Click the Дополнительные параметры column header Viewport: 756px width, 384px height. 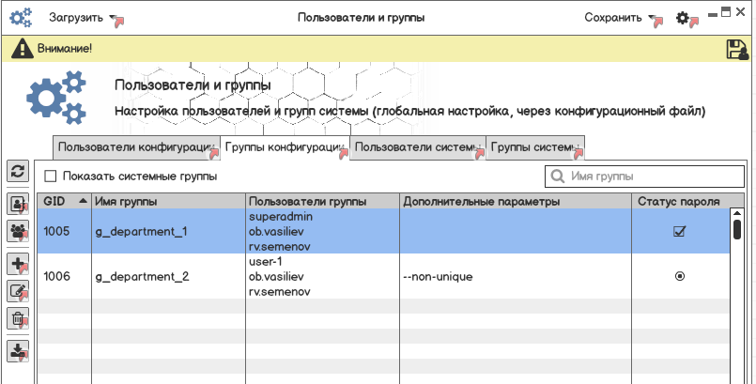[516, 202]
